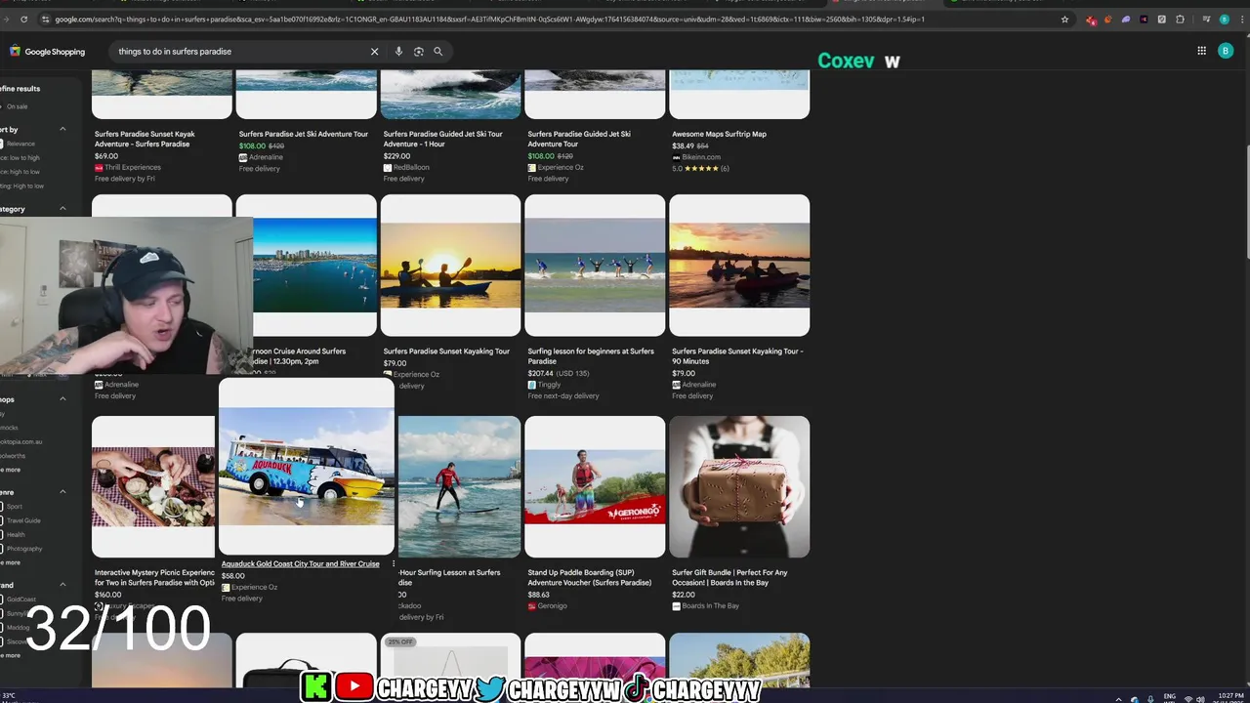
Task: Click the Boards In The Bay seller
Action: coord(710,605)
